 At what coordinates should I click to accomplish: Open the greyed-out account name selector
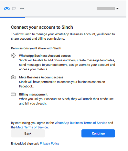click(106, 8)
